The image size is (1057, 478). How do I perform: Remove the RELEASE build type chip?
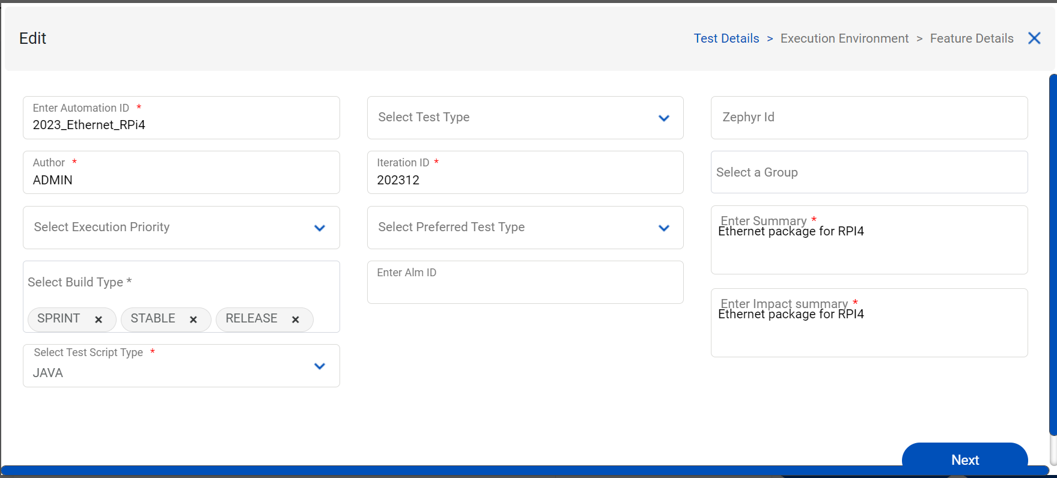point(295,319)
